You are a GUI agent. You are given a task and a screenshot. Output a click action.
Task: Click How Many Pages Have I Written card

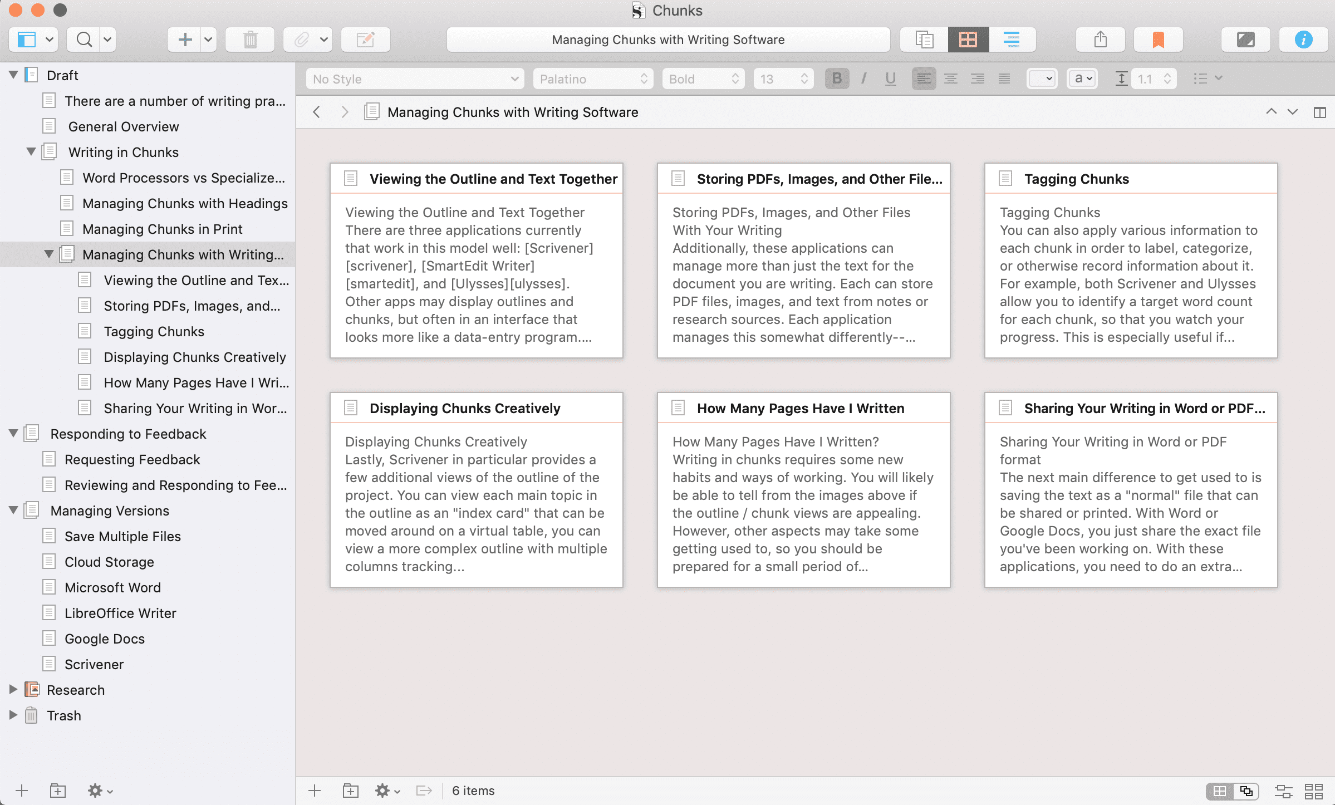[x=803, y=490]
